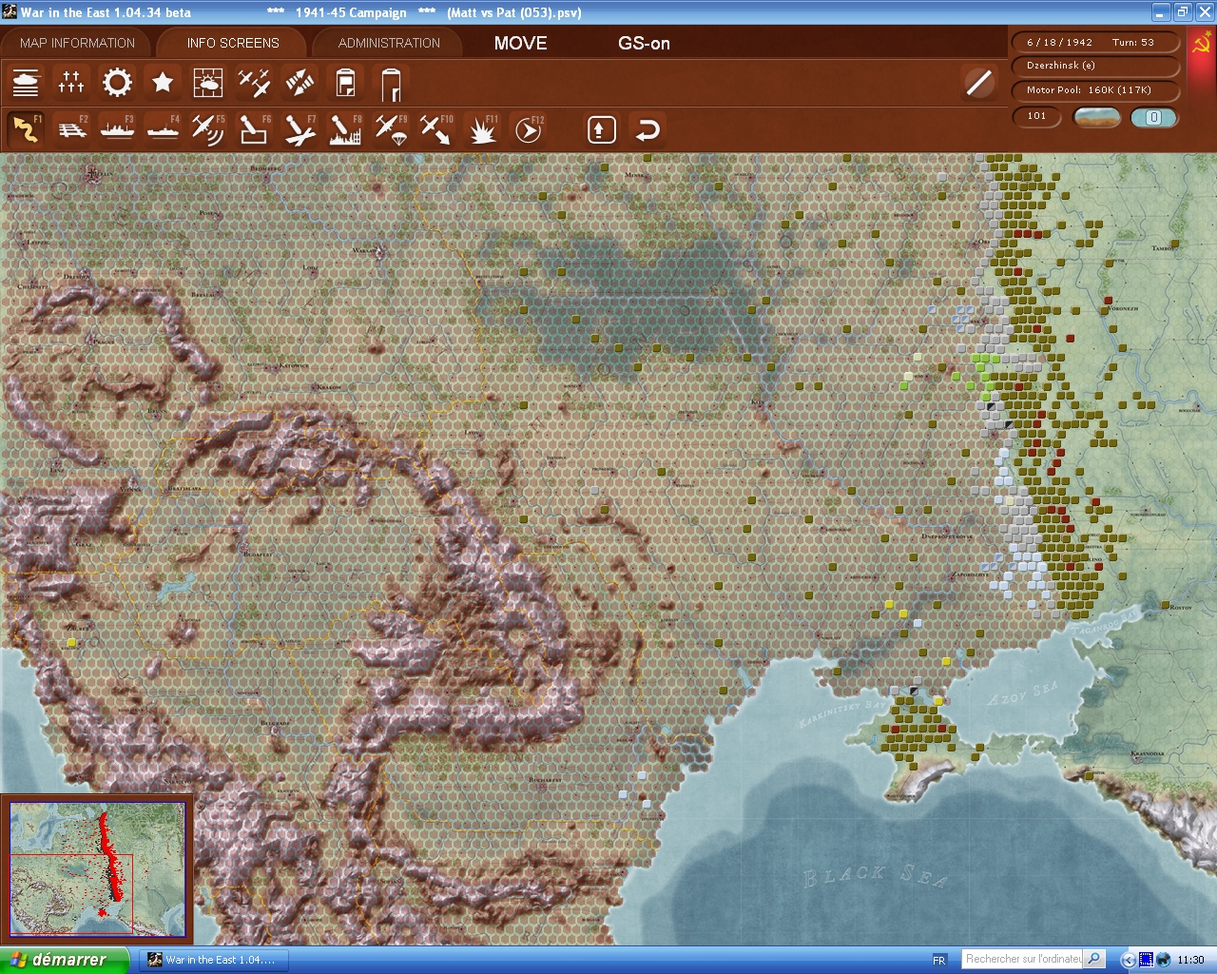Viewport: 1217px width, 974px height.
Task: Open the air doctrine planes icon
Action: pos(254,83)
